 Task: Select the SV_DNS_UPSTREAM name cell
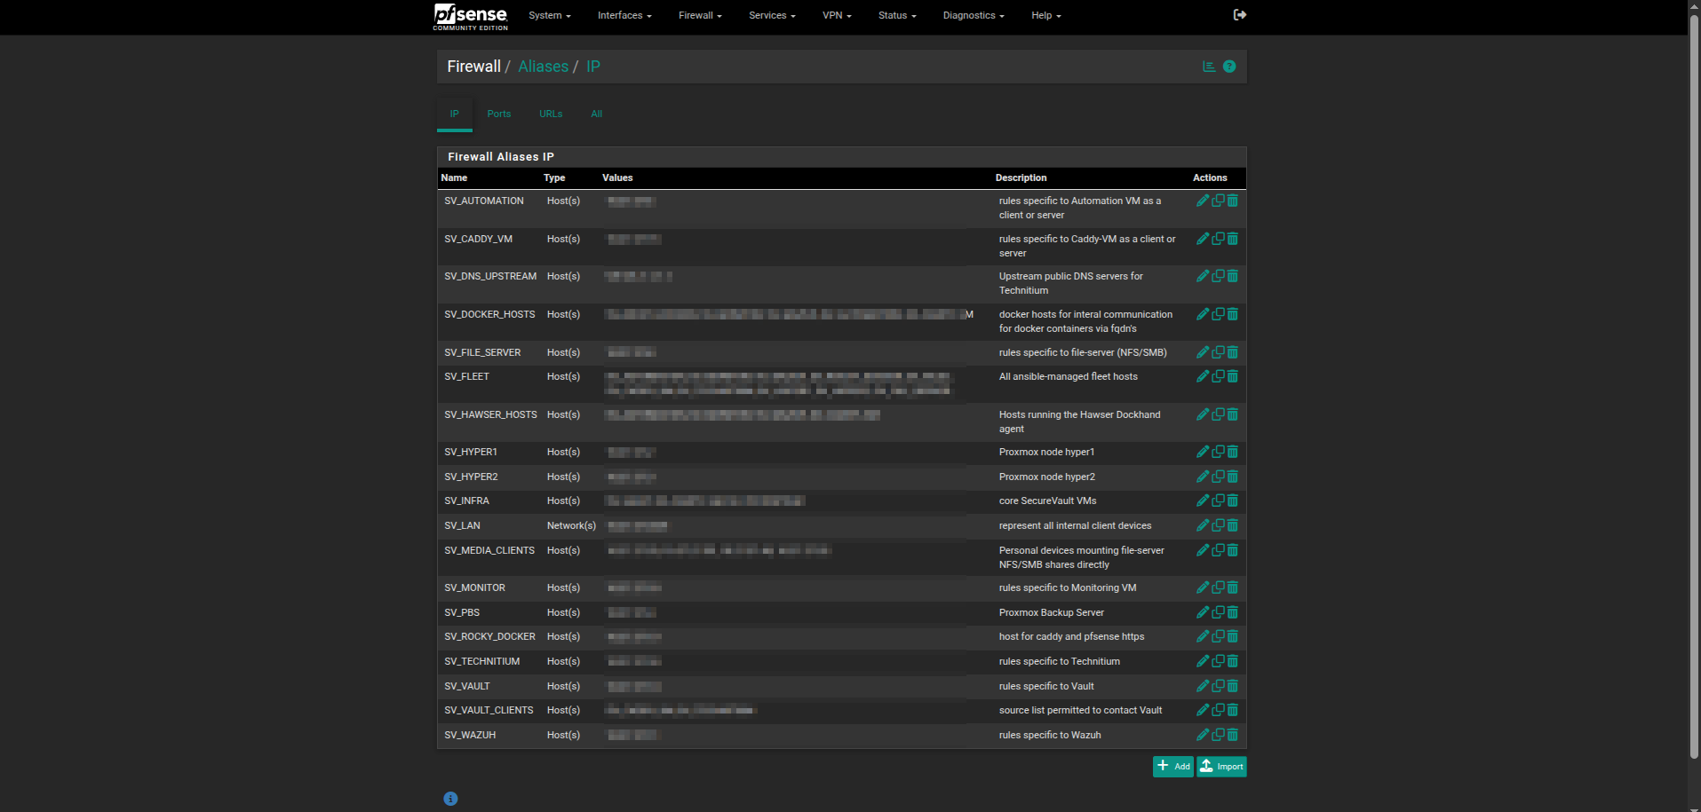point(490,276)
